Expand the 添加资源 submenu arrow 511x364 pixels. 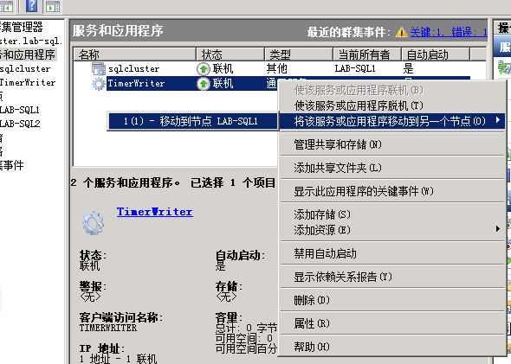(x=498, y=228)
